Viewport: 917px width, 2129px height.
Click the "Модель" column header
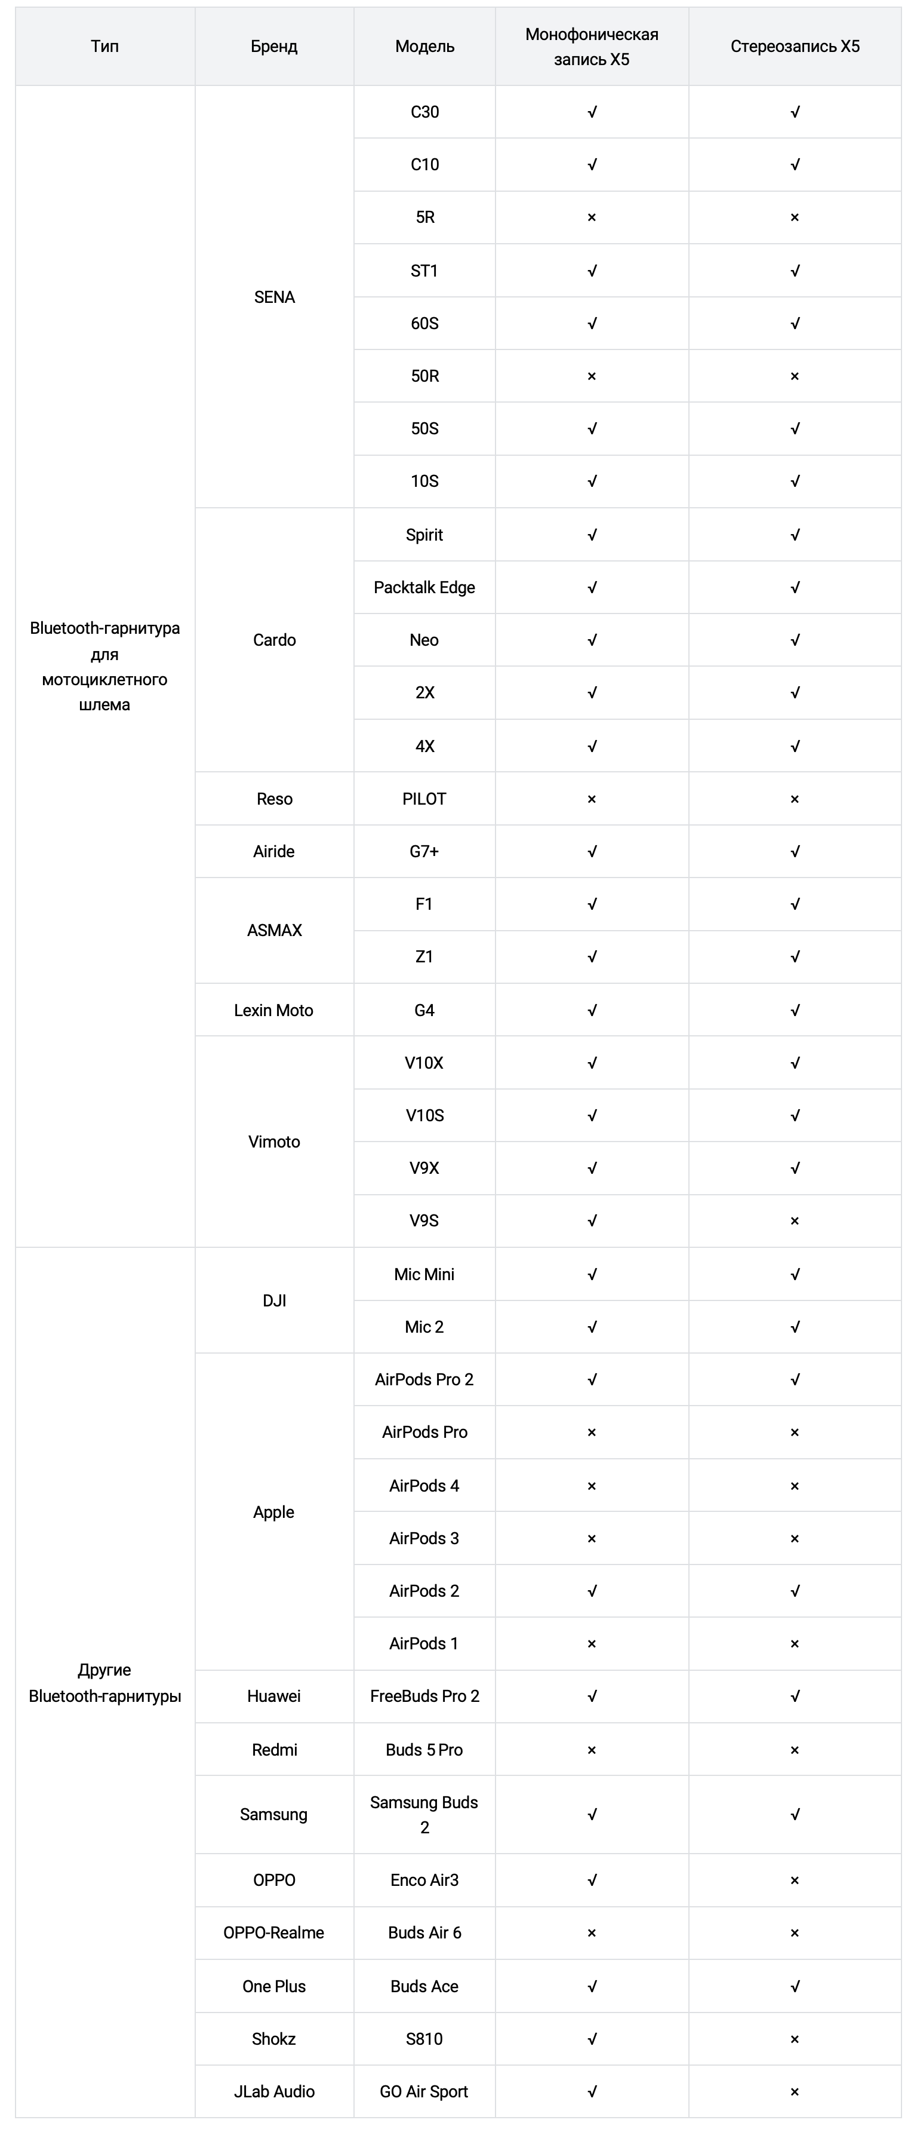424,46
